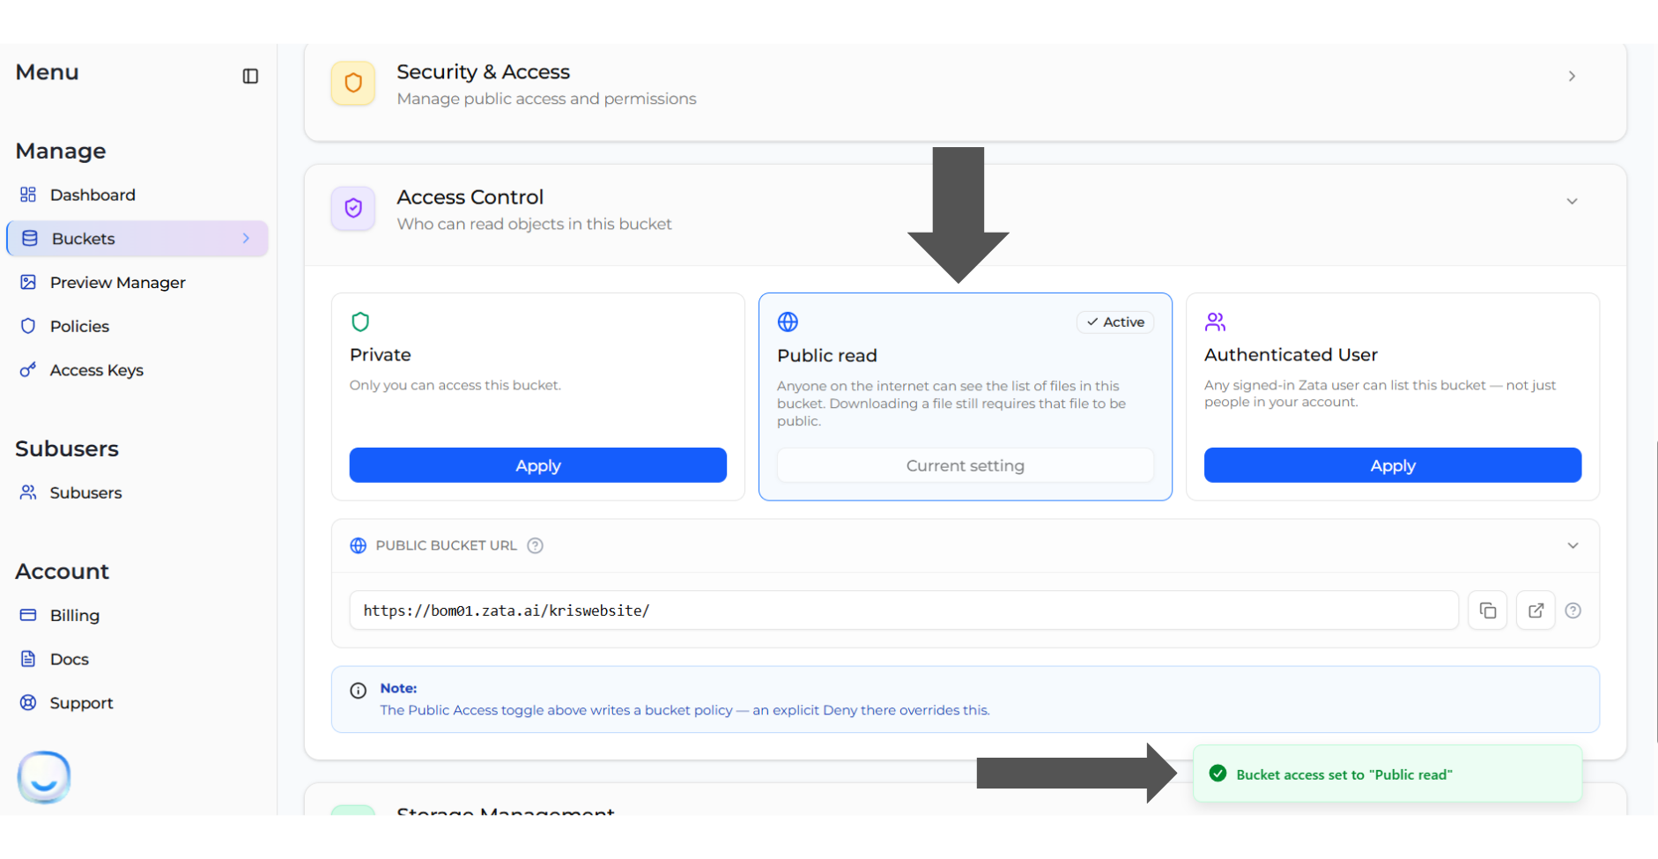The height and width of the screenshot is (859, 1658).
Task: Apply the Authenticated User access setting
Action: click(1393, 465)
